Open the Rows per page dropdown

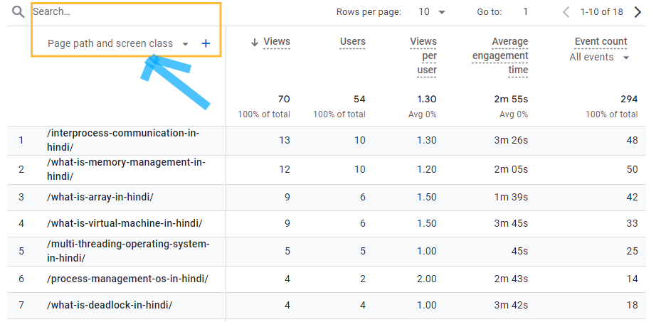432,12
